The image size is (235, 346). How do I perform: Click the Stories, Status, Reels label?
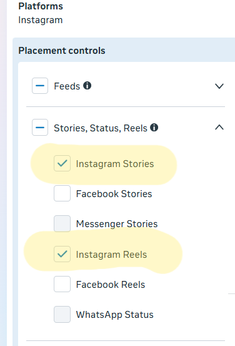point(101,128)
